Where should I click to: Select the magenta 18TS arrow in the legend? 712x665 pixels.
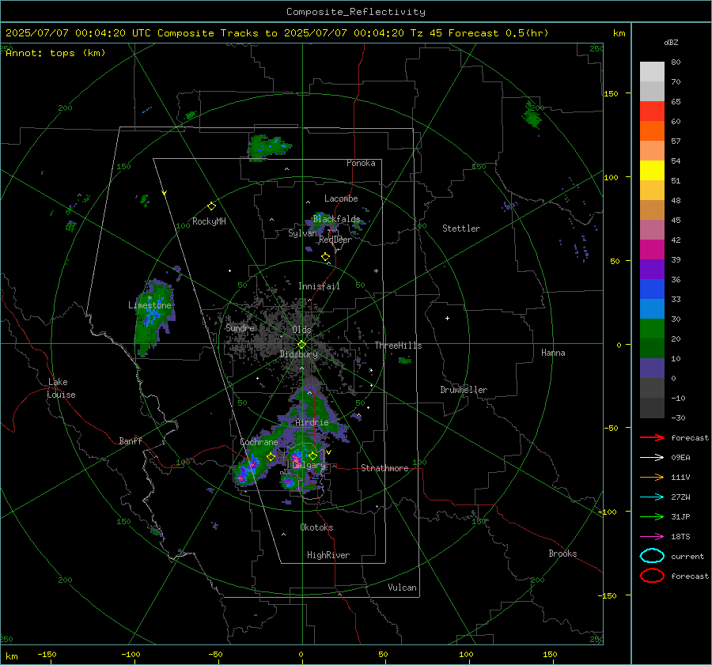tap(652, 537)
